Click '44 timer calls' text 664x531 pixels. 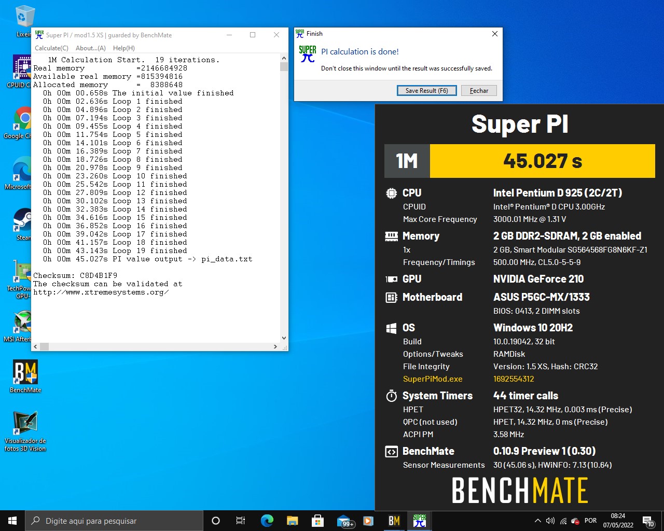tap(525, 396)
